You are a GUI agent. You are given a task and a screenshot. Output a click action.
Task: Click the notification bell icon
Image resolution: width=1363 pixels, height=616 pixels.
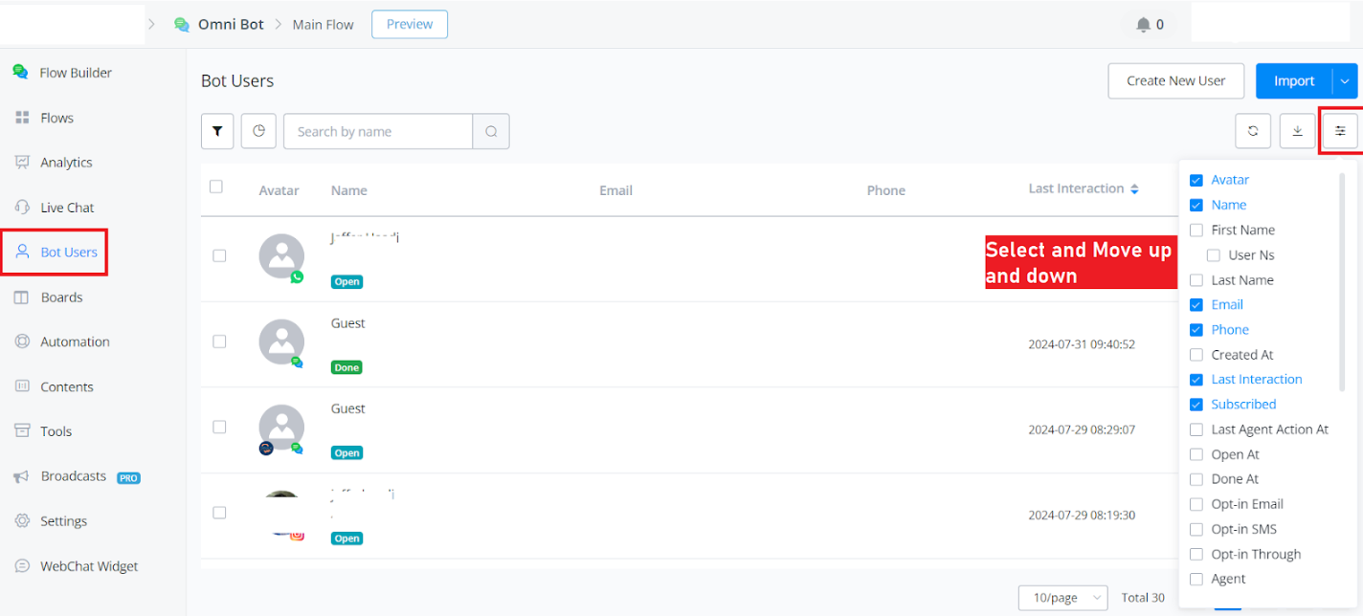[x=1143, y=25]
